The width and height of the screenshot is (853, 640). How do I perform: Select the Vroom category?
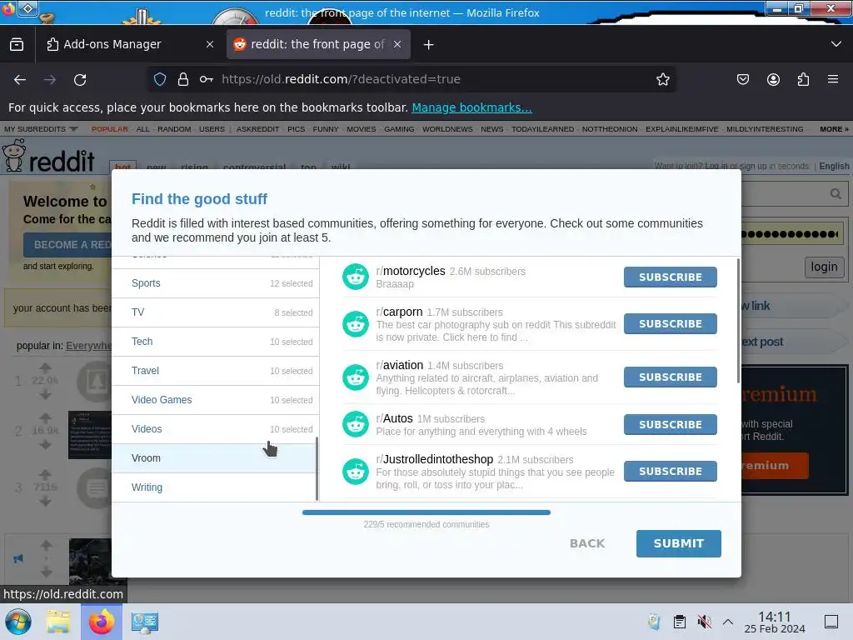pos(214,458)
